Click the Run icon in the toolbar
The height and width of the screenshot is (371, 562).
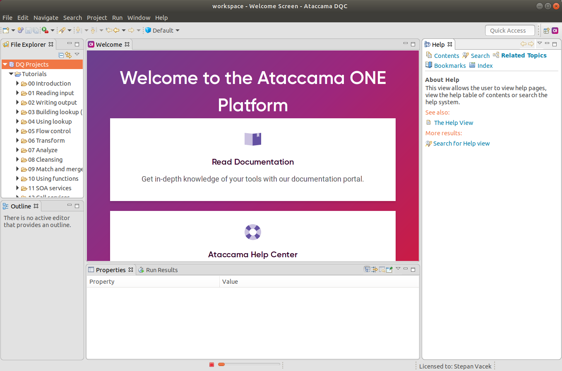click(43, 30)
